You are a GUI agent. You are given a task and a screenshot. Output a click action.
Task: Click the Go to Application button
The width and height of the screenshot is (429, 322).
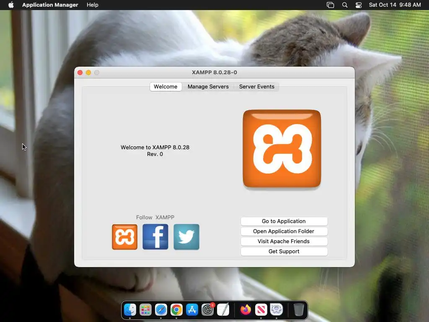pos(284,221)
